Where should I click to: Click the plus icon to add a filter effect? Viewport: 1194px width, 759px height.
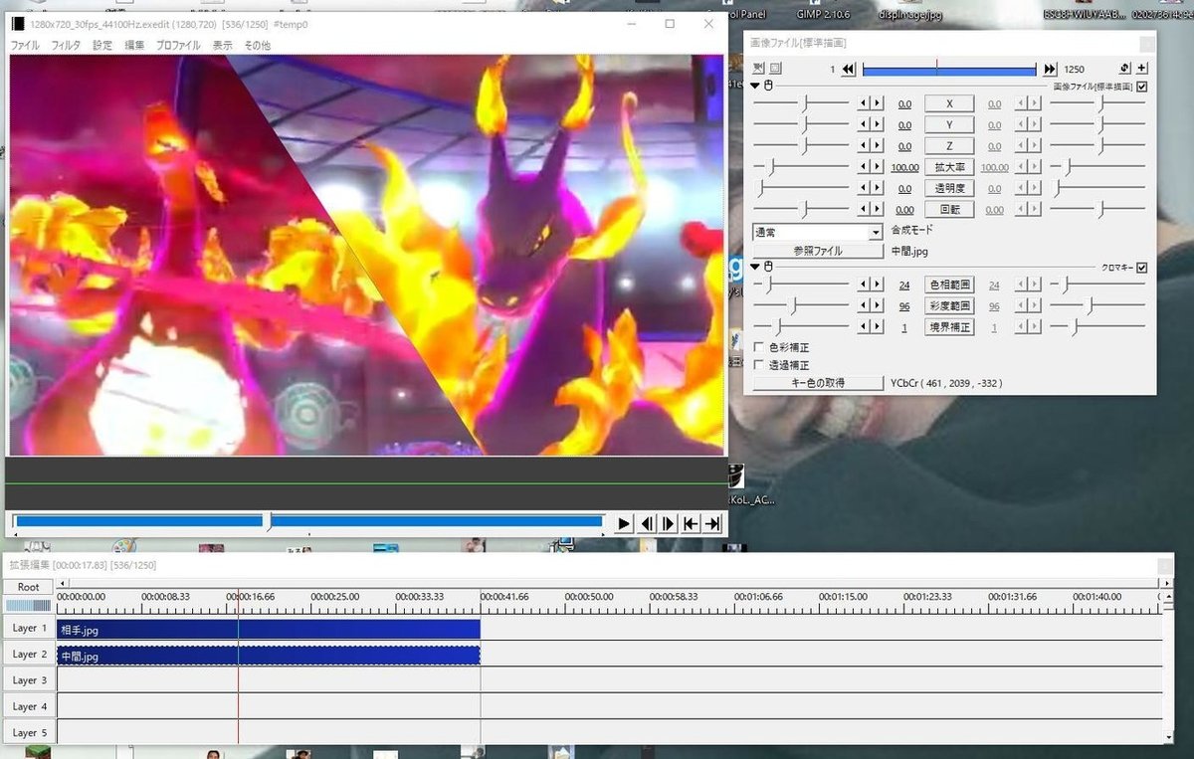click(1141, 68)
